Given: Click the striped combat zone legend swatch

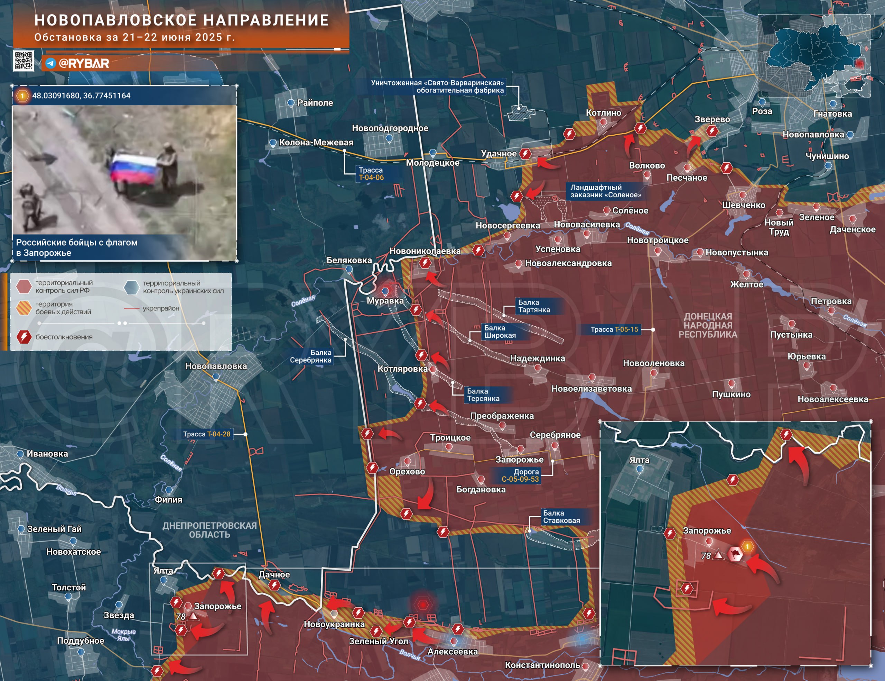Looking at the screenshot, I should click(x=24, y=308).
